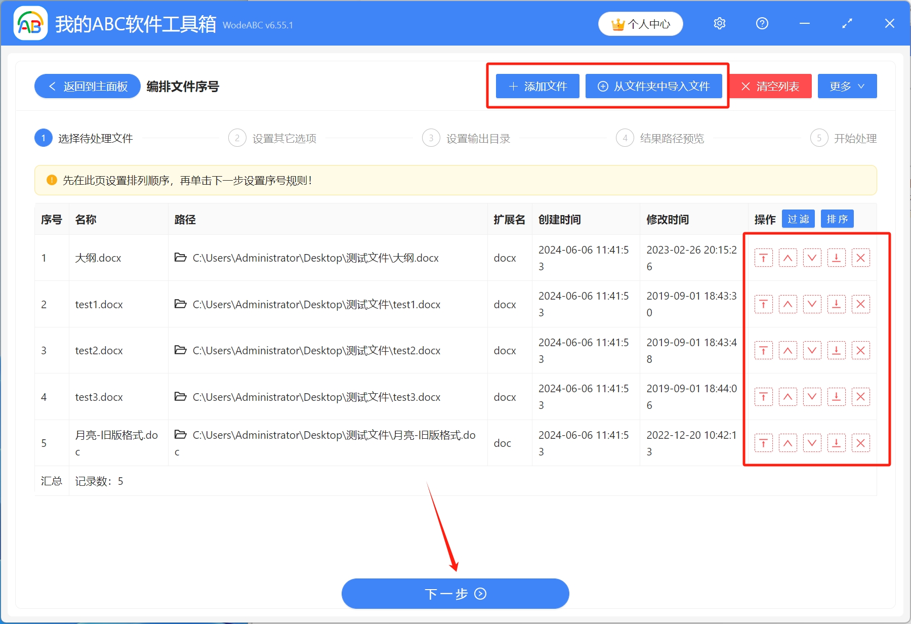
Task: Open 个人中心 with the crown icon
Action: (x=640, y=23)
